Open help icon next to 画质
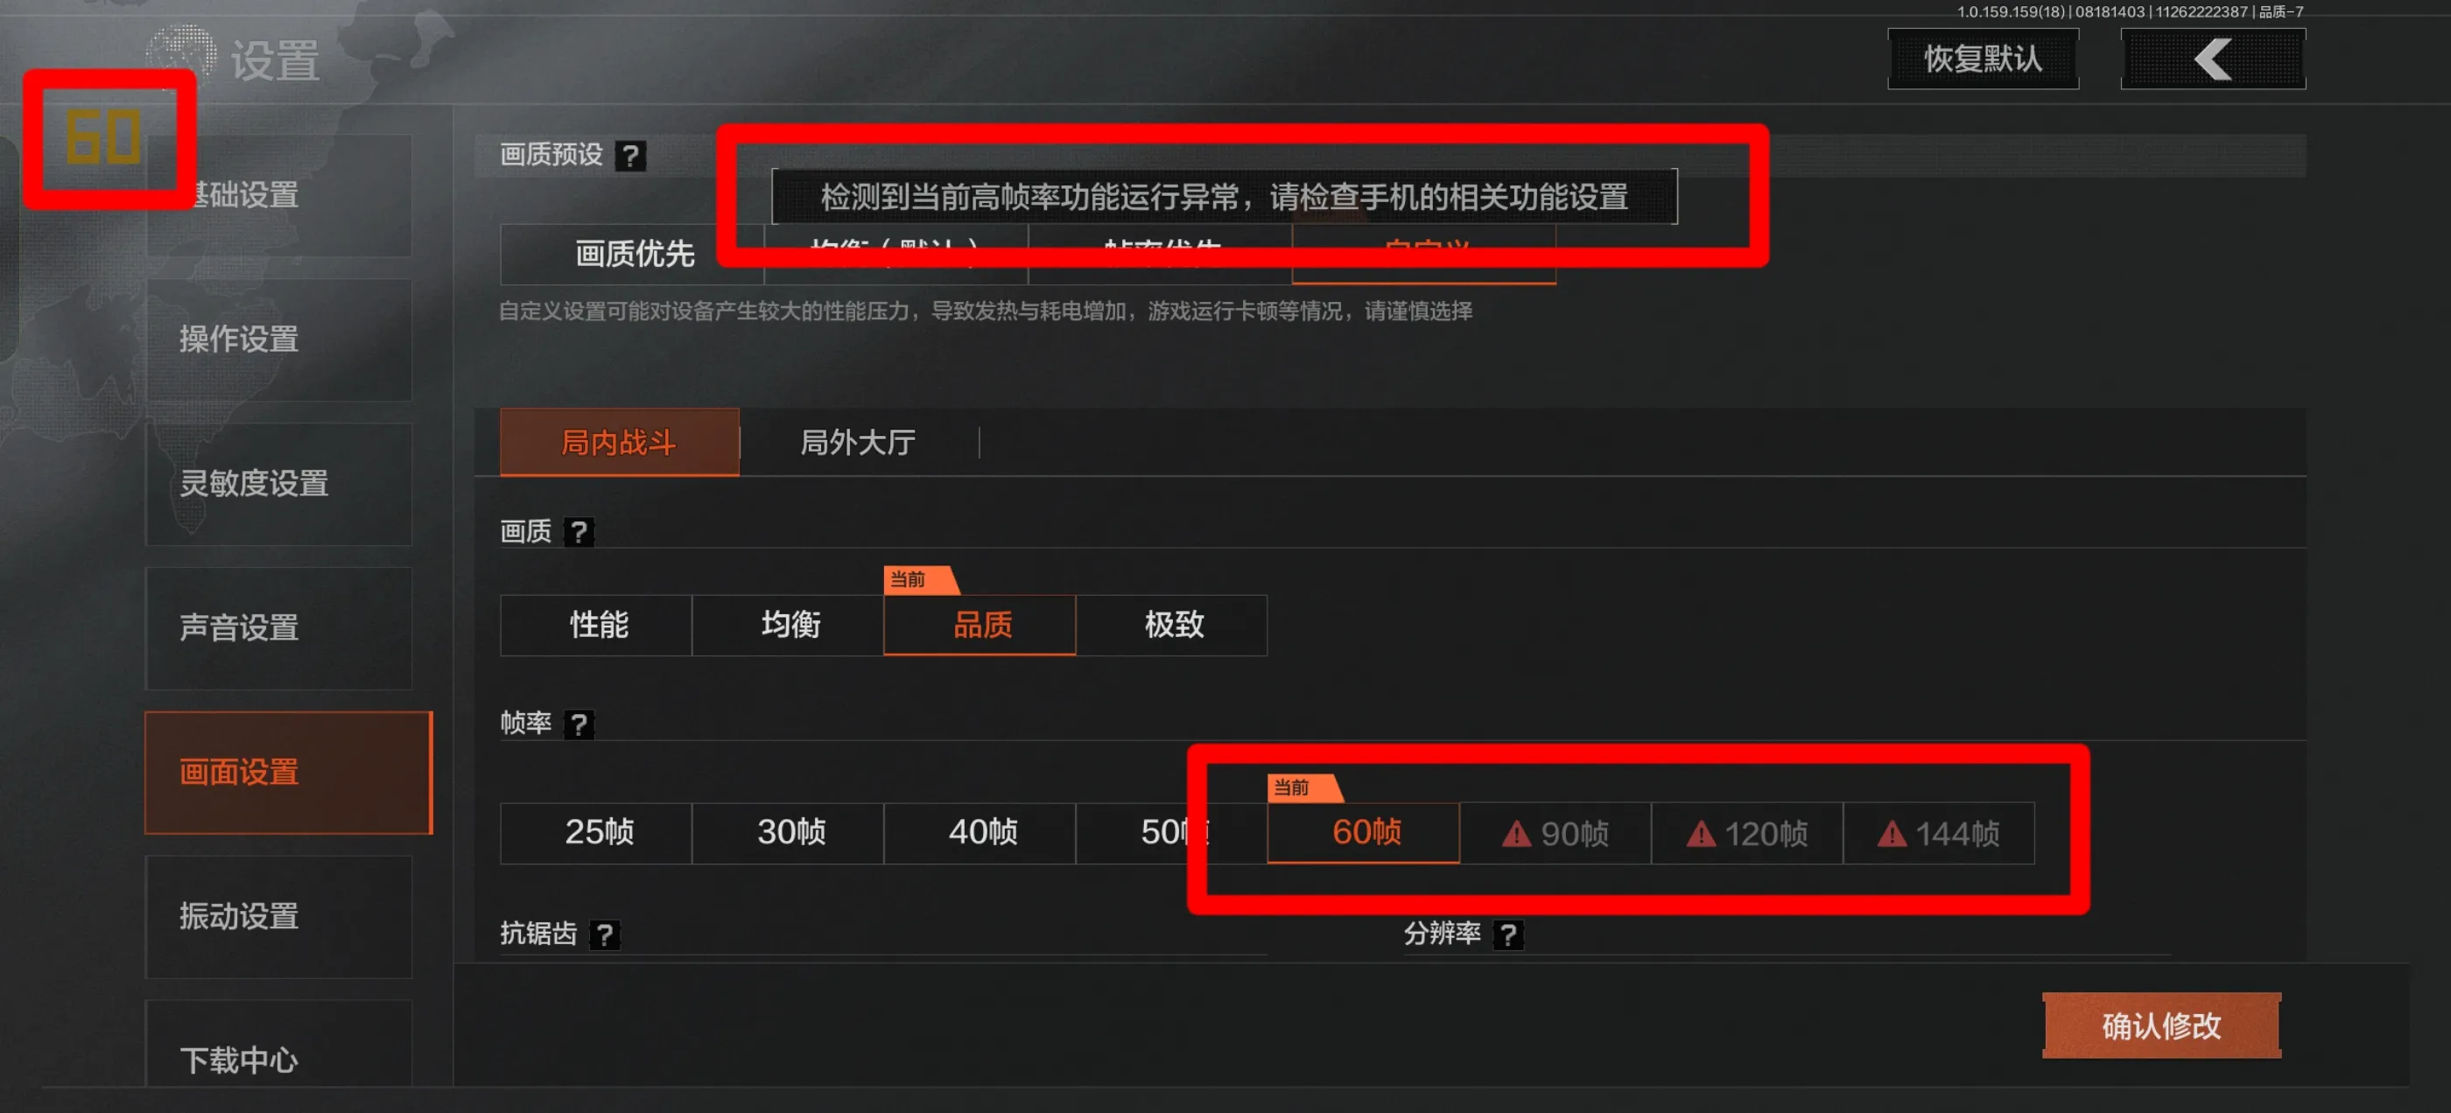Viewport: 2451px width, 1113px height. coord(579,532)
